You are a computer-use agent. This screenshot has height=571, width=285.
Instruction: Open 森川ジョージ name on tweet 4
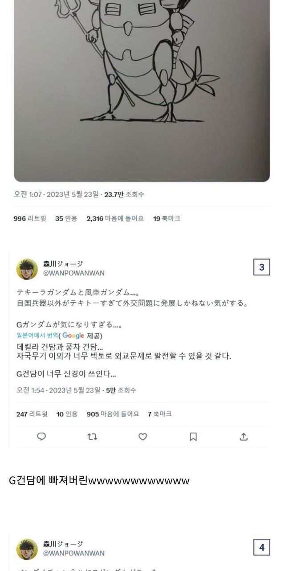(63, 544)
